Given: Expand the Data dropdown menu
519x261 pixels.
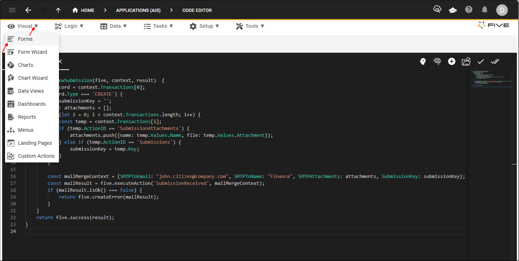Looking at the screenshot, I should [x=114, y=26].
